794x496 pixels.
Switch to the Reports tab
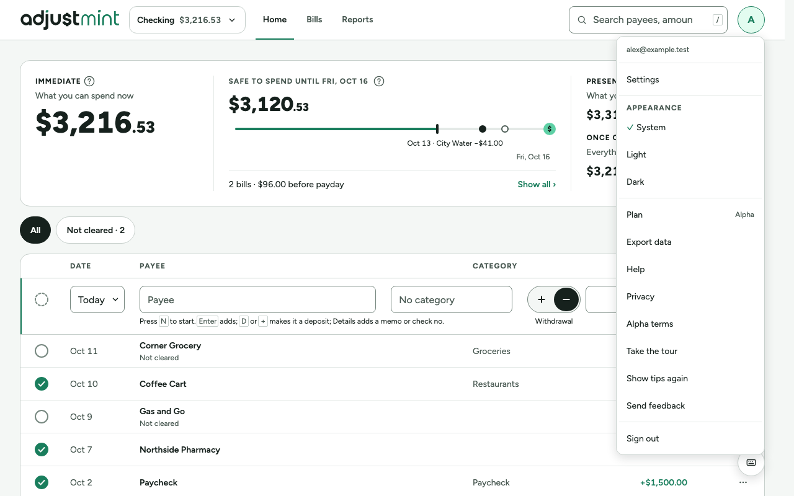point(357,20)
